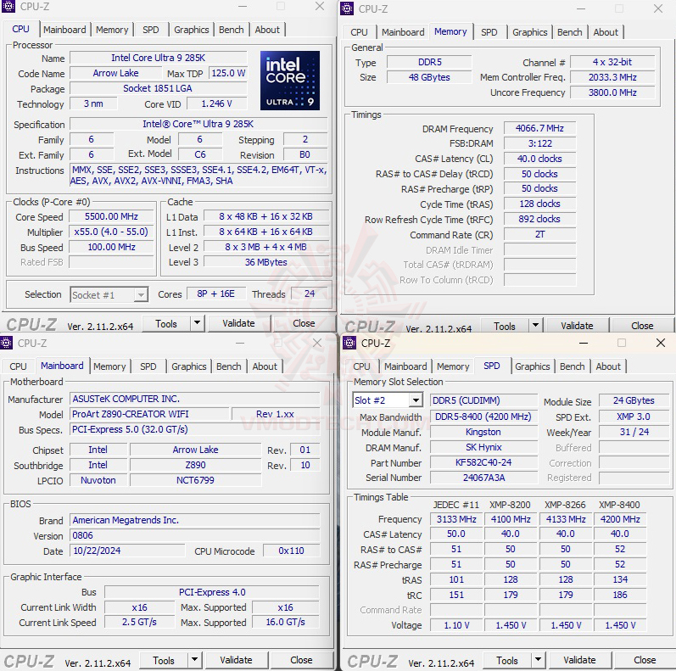Click the XMP-8400 tRC cell '186'
Image resolution: width=676 pixels, height=671 pixels.
[x=620, y=596]
